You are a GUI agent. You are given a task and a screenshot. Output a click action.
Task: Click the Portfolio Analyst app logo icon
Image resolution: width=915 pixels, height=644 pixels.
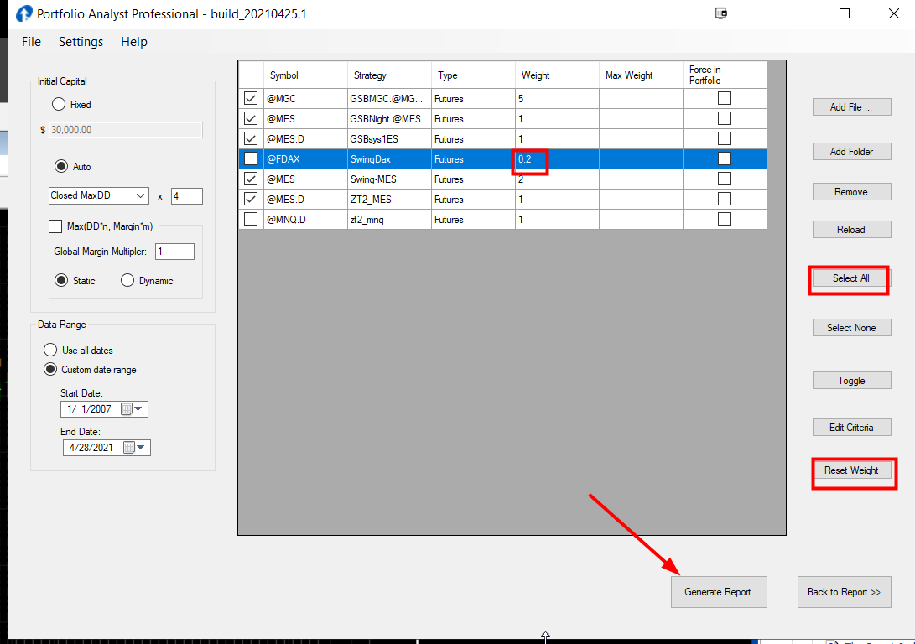pos(25,14)
